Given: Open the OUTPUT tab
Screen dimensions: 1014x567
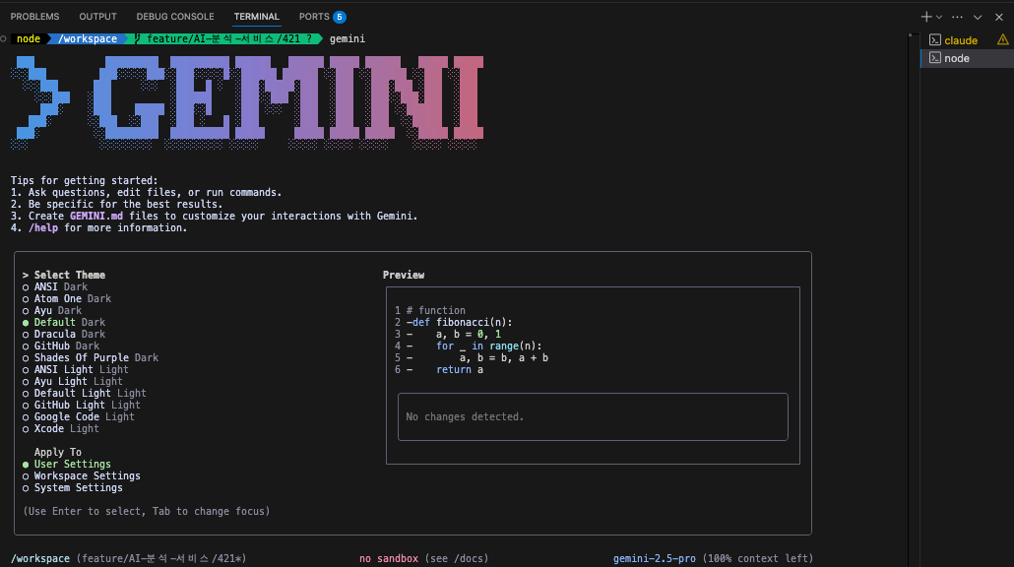Looking at the screenshot, I should pos(97,17).
